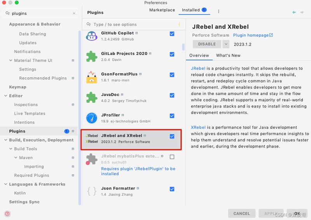Image resolution: width=311 pixels, height=220 pixels.
Task: Click the CANCEL button
Action: tap(241, 213)
